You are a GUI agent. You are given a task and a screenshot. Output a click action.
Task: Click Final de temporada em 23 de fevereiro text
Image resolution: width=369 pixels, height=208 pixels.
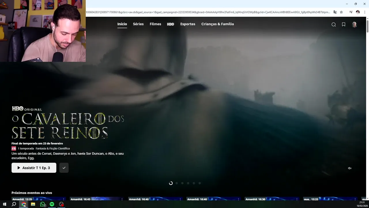pos(37,143)
